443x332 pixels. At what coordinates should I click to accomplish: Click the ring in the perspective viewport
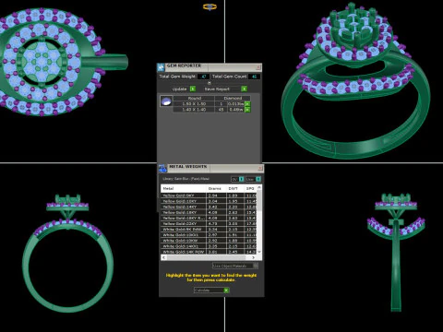355,81
